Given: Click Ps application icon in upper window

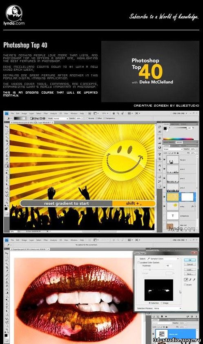Looking at the screenshot, I should click(7, 113).
